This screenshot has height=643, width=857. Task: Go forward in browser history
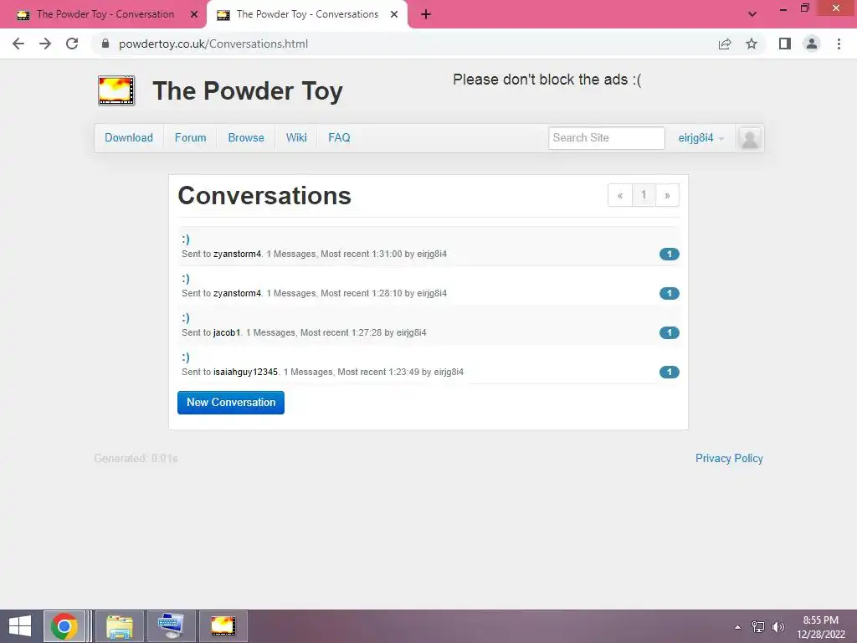[x=45, y=44]
